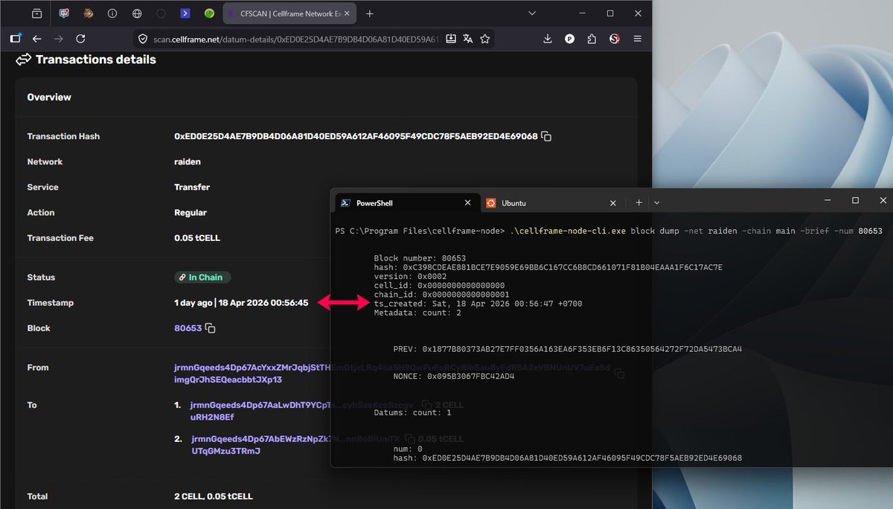893x509 pixels.
Task: Click the Total 2 CELL, 0.05 tCELL value
Action: pyautogui.click(x=214, y=496)
